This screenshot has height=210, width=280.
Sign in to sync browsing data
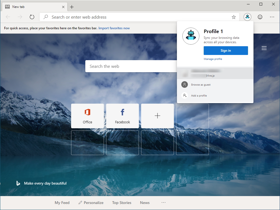[226, 51]
